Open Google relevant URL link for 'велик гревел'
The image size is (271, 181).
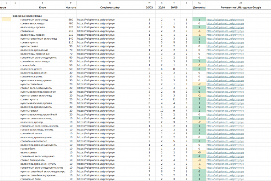225,152
